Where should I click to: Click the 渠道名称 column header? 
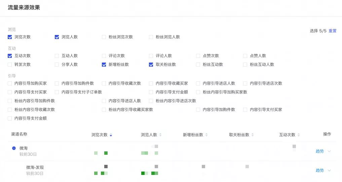point(19,134)
